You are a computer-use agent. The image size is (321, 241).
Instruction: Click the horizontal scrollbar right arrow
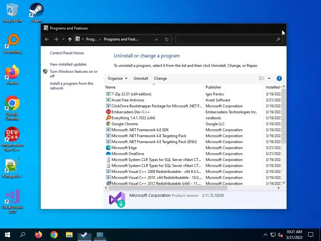pyautogui.click(x=278, y=188)
